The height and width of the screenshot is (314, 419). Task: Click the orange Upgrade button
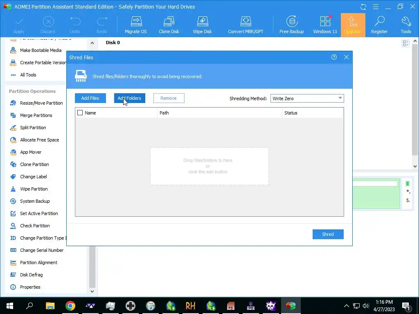pos(353,25)
